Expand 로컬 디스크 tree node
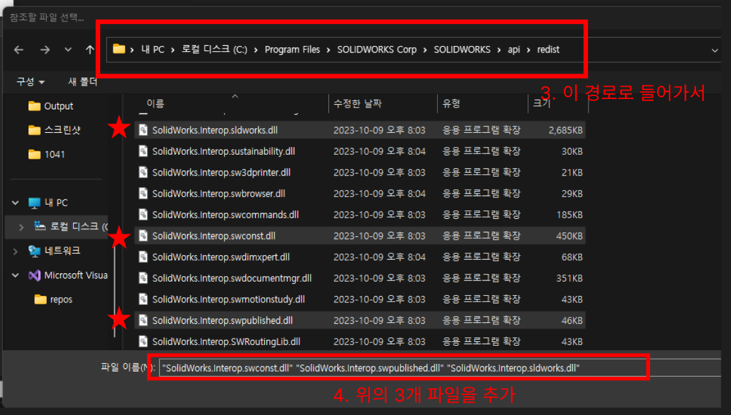 click(x=21, y=227)
